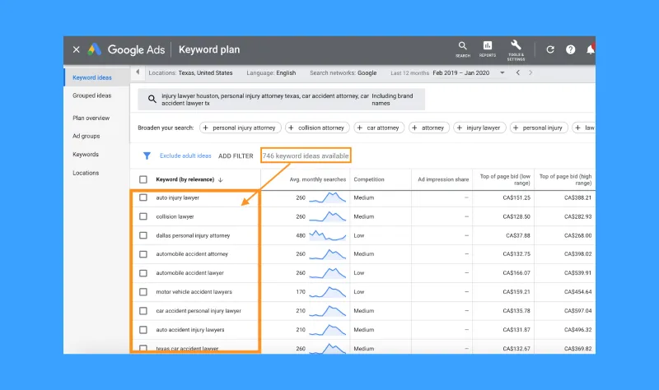Switch to Grouped ideas tab

click(x=91, y=95)
